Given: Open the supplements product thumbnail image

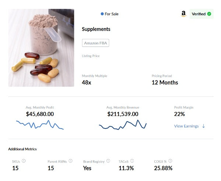Looking at the screenshot, I should [41, 48].
